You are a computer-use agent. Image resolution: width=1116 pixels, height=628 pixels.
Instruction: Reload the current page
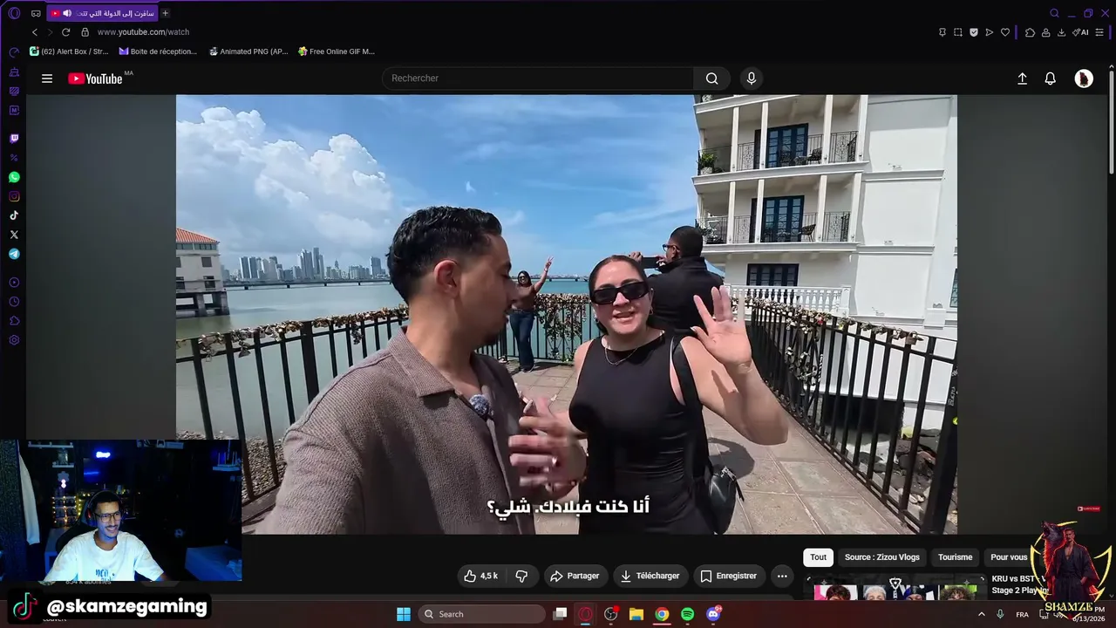[65, 32]
